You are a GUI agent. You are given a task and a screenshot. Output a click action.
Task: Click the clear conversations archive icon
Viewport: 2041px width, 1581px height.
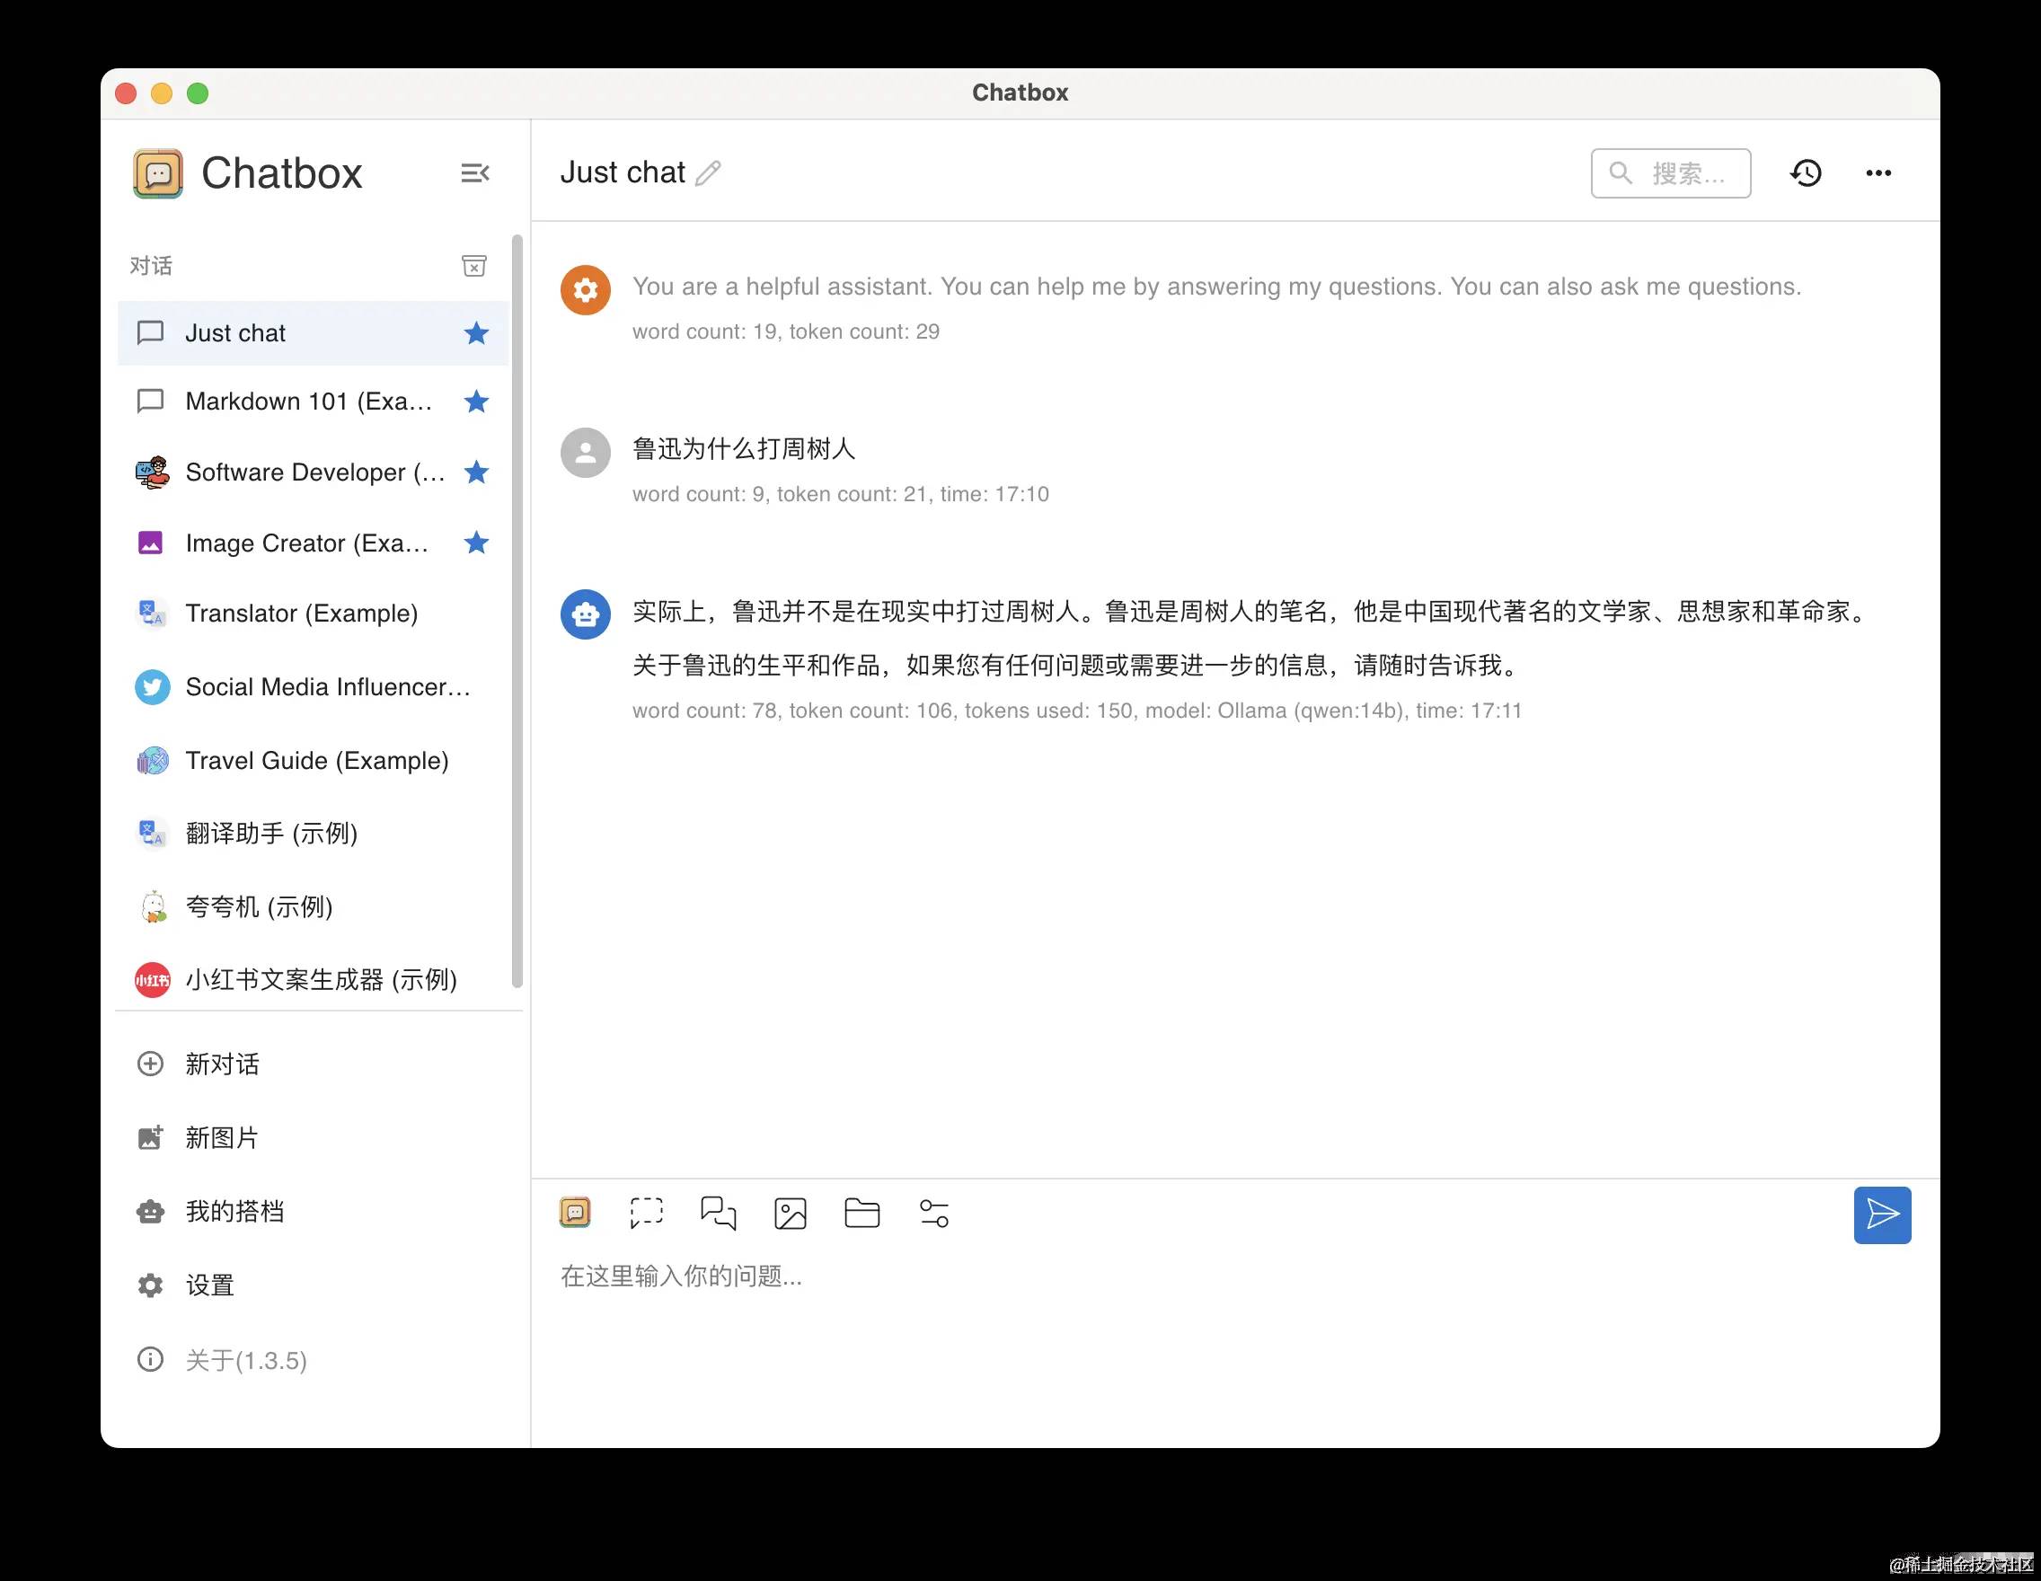tap(473, 266)
